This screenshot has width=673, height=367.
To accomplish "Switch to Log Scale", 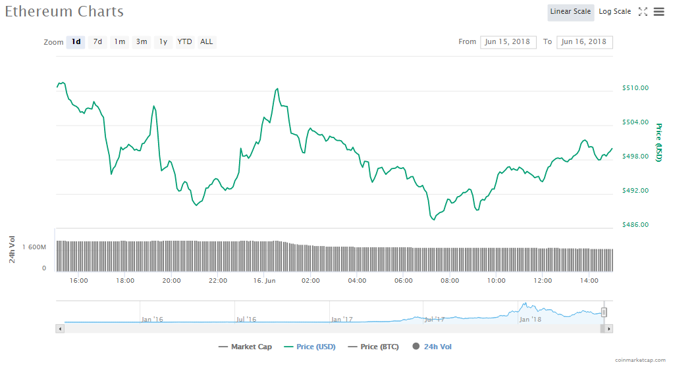I will [x=614, y=12].
